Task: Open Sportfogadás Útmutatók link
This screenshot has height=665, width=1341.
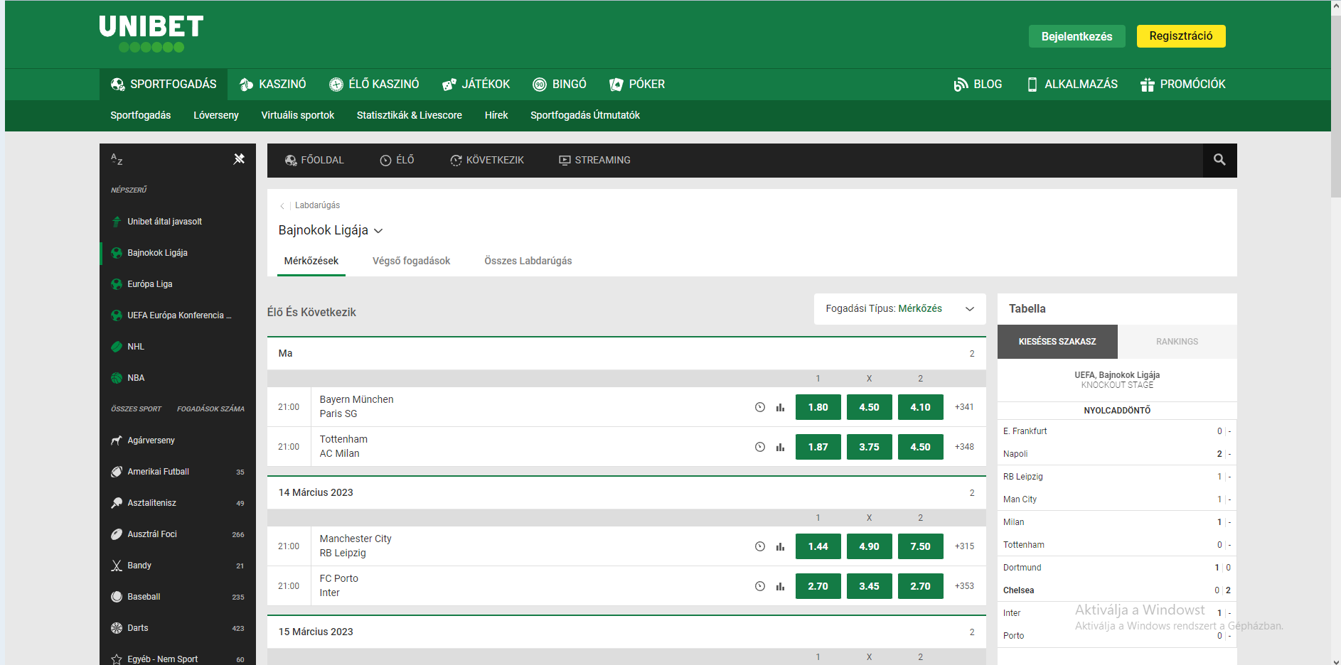Action: coord(585,115)
